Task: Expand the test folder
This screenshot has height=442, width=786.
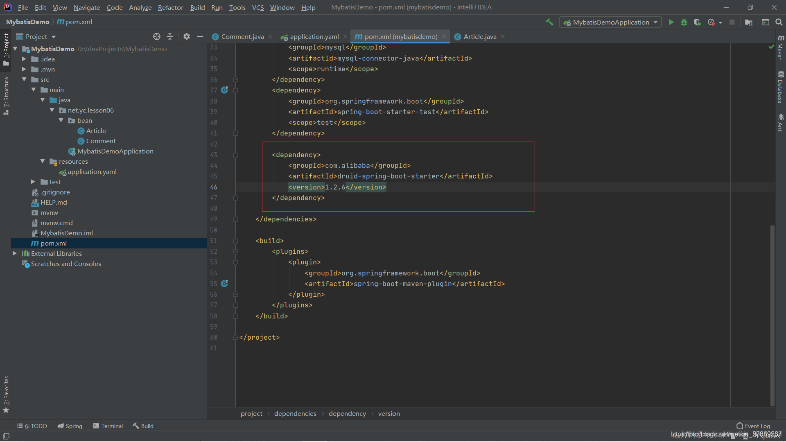Action: pos(33,182)
